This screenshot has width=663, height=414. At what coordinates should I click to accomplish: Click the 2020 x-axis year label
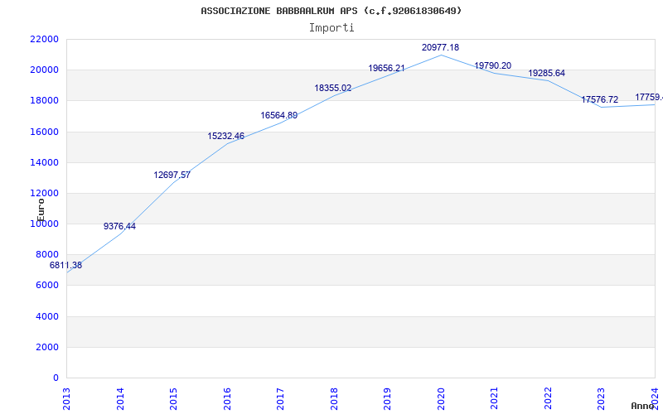442,399
